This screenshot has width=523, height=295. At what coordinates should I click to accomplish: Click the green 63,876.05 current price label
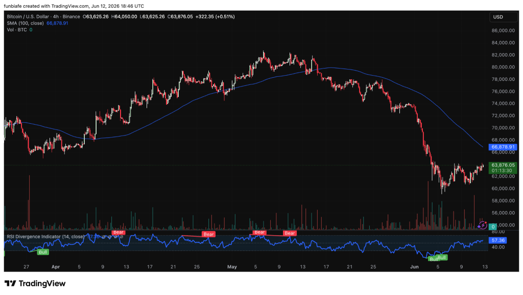tap(503, 165)
